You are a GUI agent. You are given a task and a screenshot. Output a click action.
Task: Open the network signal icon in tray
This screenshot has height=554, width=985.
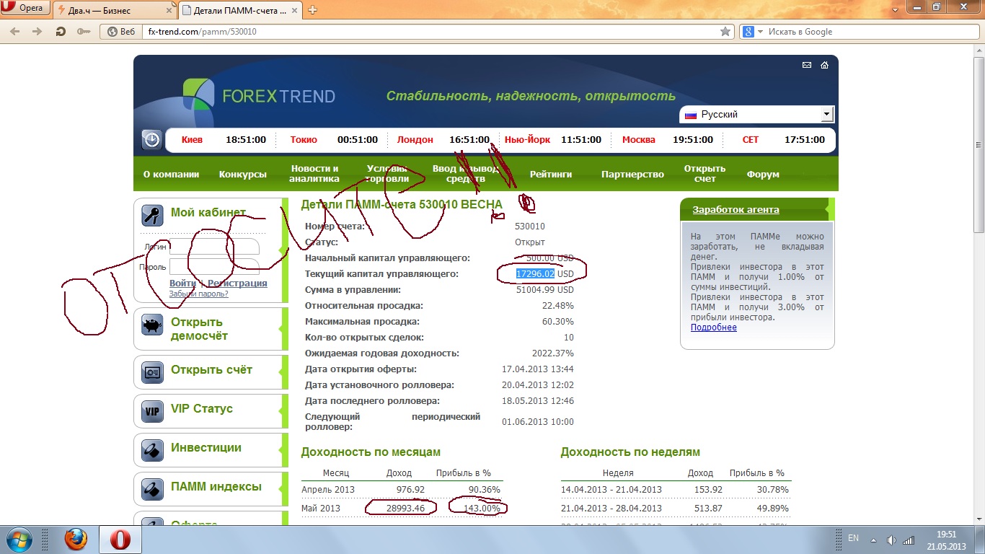(909, 540)
